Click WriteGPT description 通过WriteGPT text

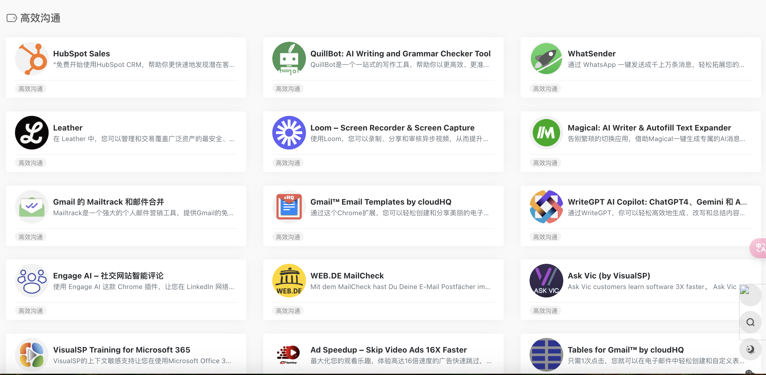click(656, 213)
